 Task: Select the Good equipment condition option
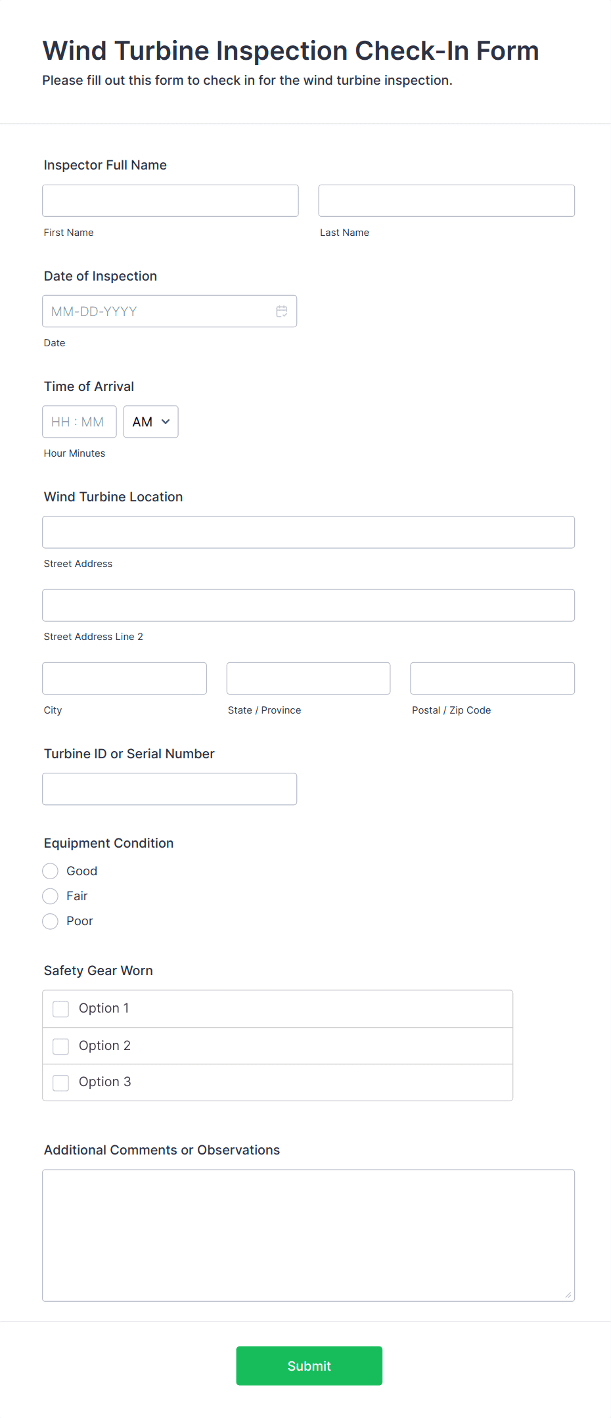click(50, 871)
